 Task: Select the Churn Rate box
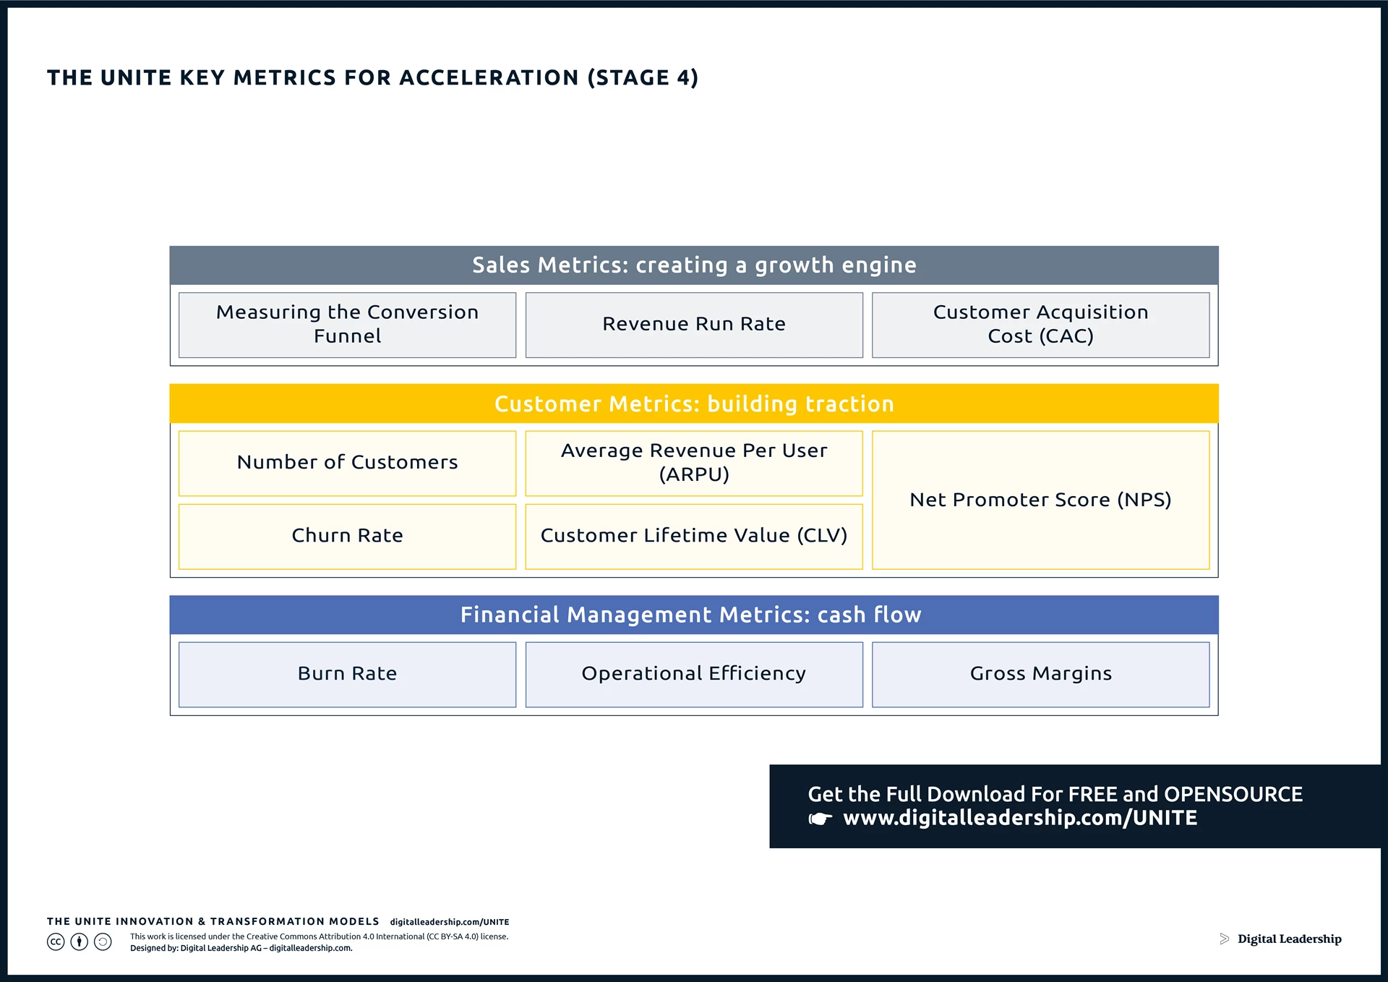(x=346, y=536)
